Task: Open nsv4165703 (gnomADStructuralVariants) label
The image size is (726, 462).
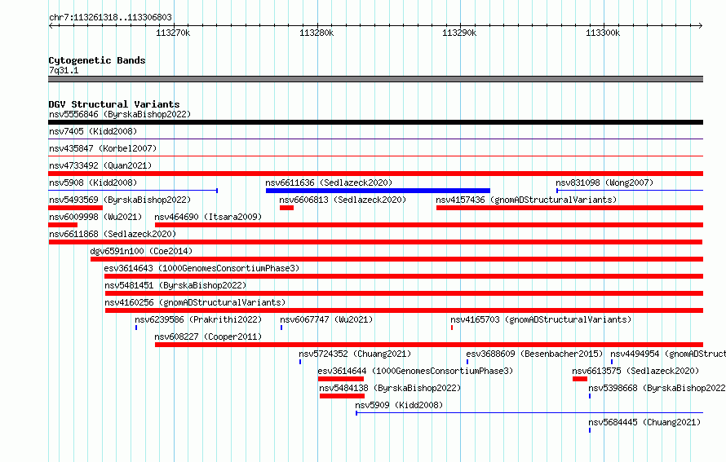Action: click(542, 319)
